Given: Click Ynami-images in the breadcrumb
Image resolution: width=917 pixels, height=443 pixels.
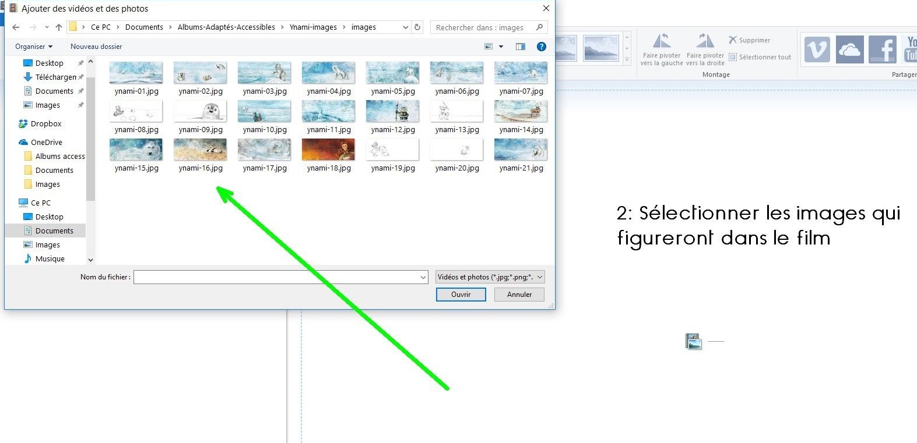Looking at the screenshot, I should coord(313,27).
